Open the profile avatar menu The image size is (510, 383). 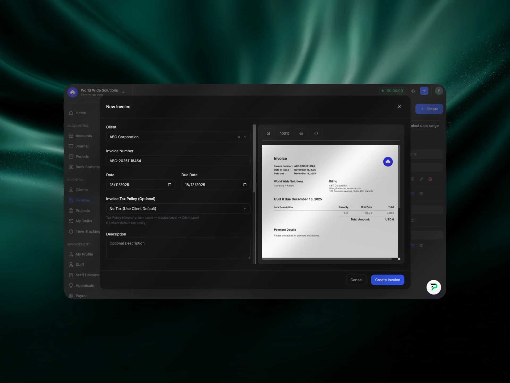[x=439, y=91]
